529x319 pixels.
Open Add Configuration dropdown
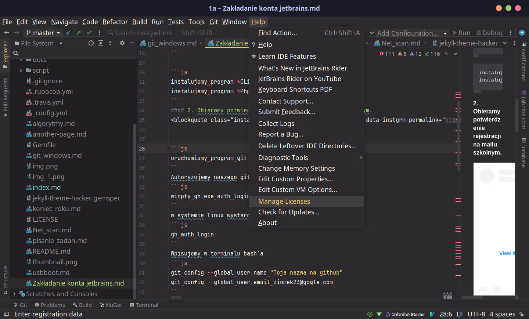pyautogui.click(x=412, y=33)
